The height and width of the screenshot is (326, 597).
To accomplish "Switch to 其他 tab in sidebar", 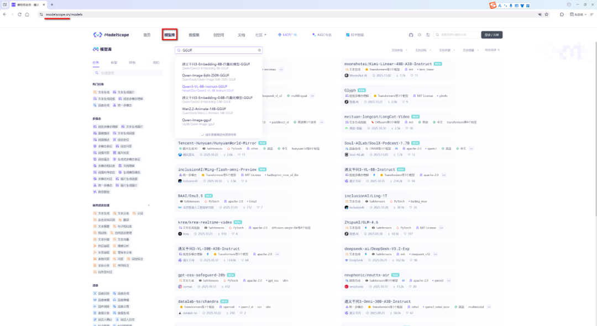I will coord(132,63).
